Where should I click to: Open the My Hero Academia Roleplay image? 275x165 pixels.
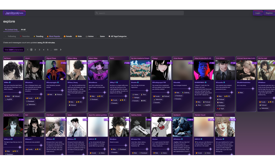(x=140, y=70)
